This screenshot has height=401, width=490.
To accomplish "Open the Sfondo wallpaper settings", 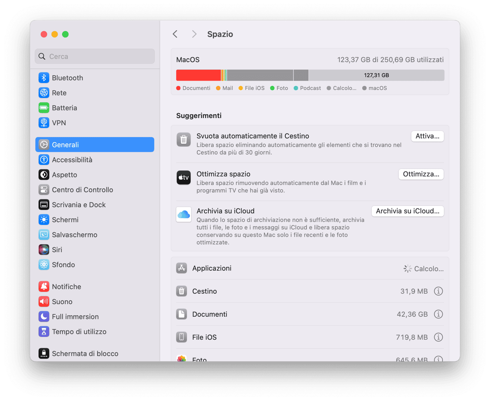I will point(63,265).
